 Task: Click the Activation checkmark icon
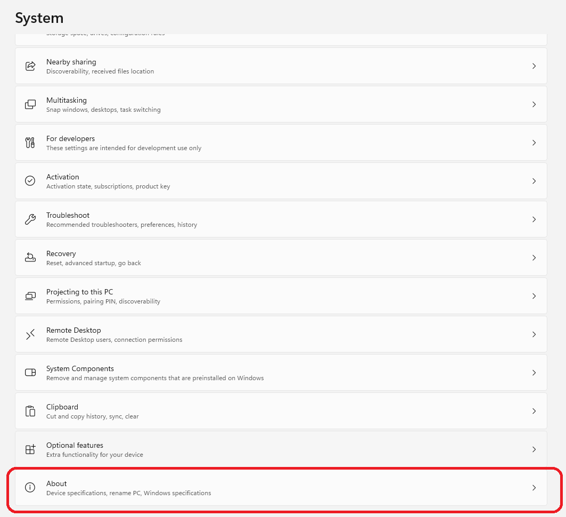(30, 181)
